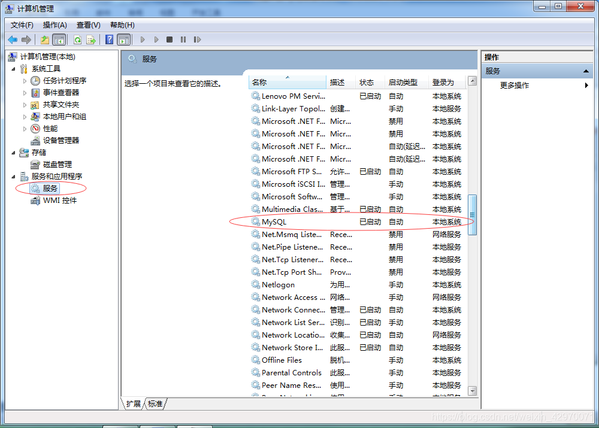Sort by the 登录为 column header
The height and width of the screenshot is (428, 599).
[447, 82]
